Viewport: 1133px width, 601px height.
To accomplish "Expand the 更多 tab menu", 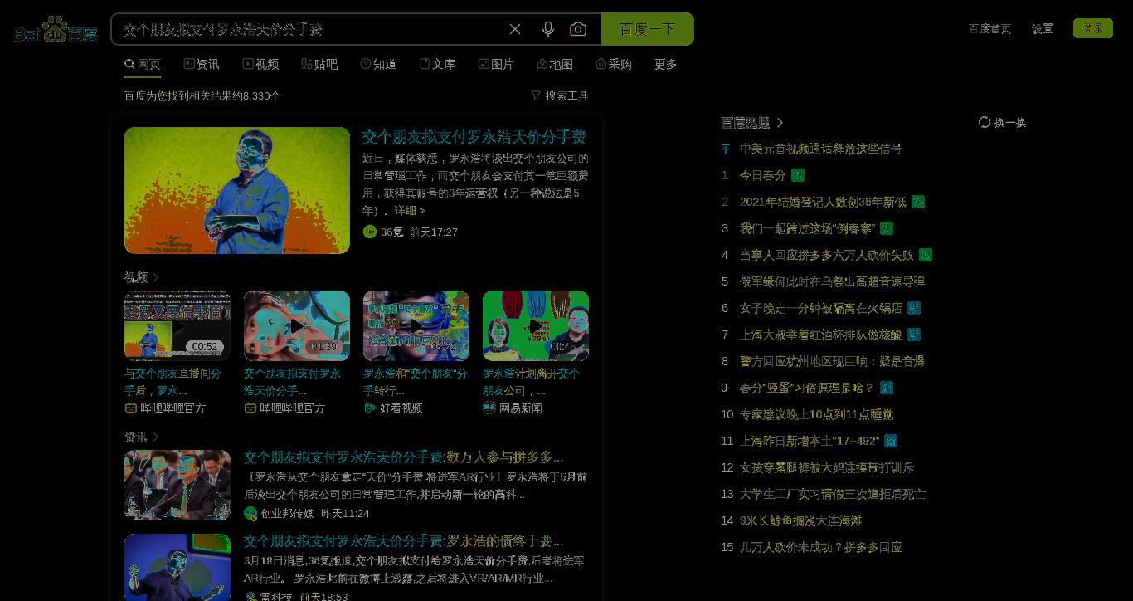I will (x=665, y=64).
